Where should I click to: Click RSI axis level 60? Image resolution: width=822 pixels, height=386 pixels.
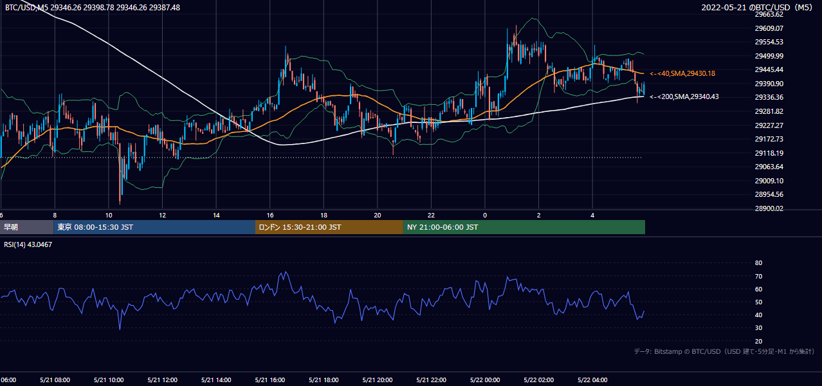click(x=758, y=289)
